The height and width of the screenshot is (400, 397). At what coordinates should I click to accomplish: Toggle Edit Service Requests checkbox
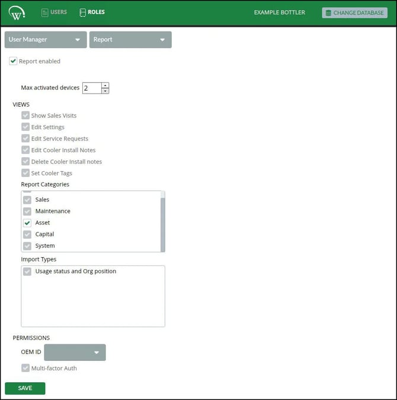coord(25,138)
